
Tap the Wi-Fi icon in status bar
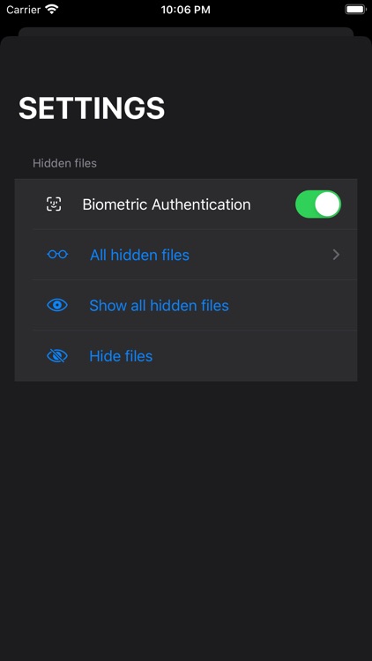point(52,10)
